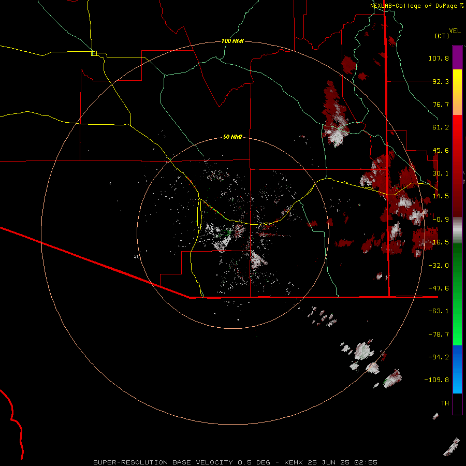
Task: Select the -32.0 scale value
Action: (x=439, y=266)
